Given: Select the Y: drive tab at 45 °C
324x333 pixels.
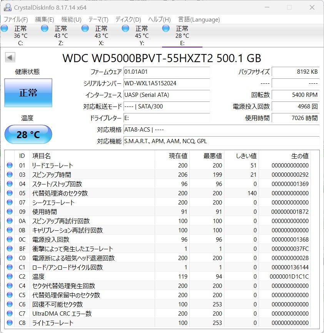Looking at the screenshot, I should point(142,35).
